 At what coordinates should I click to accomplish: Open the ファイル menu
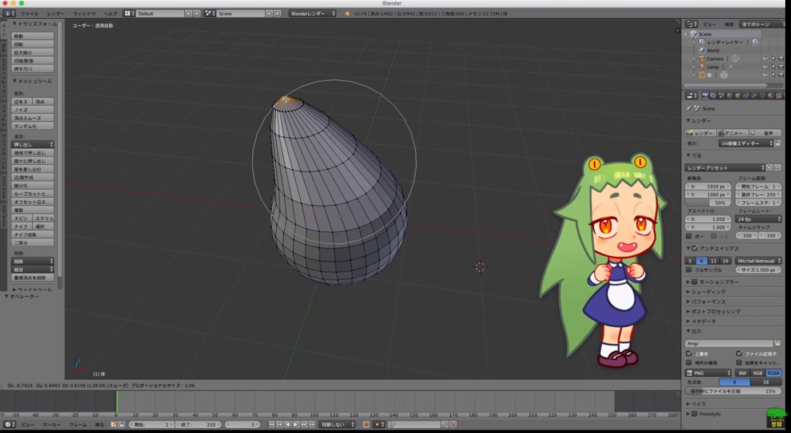(30, 13)
